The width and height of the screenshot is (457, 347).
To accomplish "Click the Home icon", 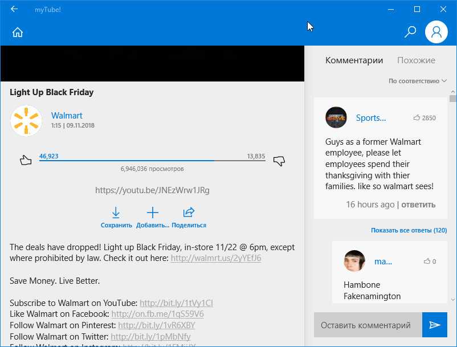I will coord(18,32).
